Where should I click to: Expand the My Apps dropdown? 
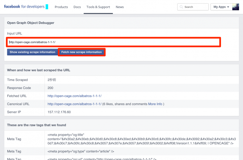pyautogui.click(x=221, y=7)
